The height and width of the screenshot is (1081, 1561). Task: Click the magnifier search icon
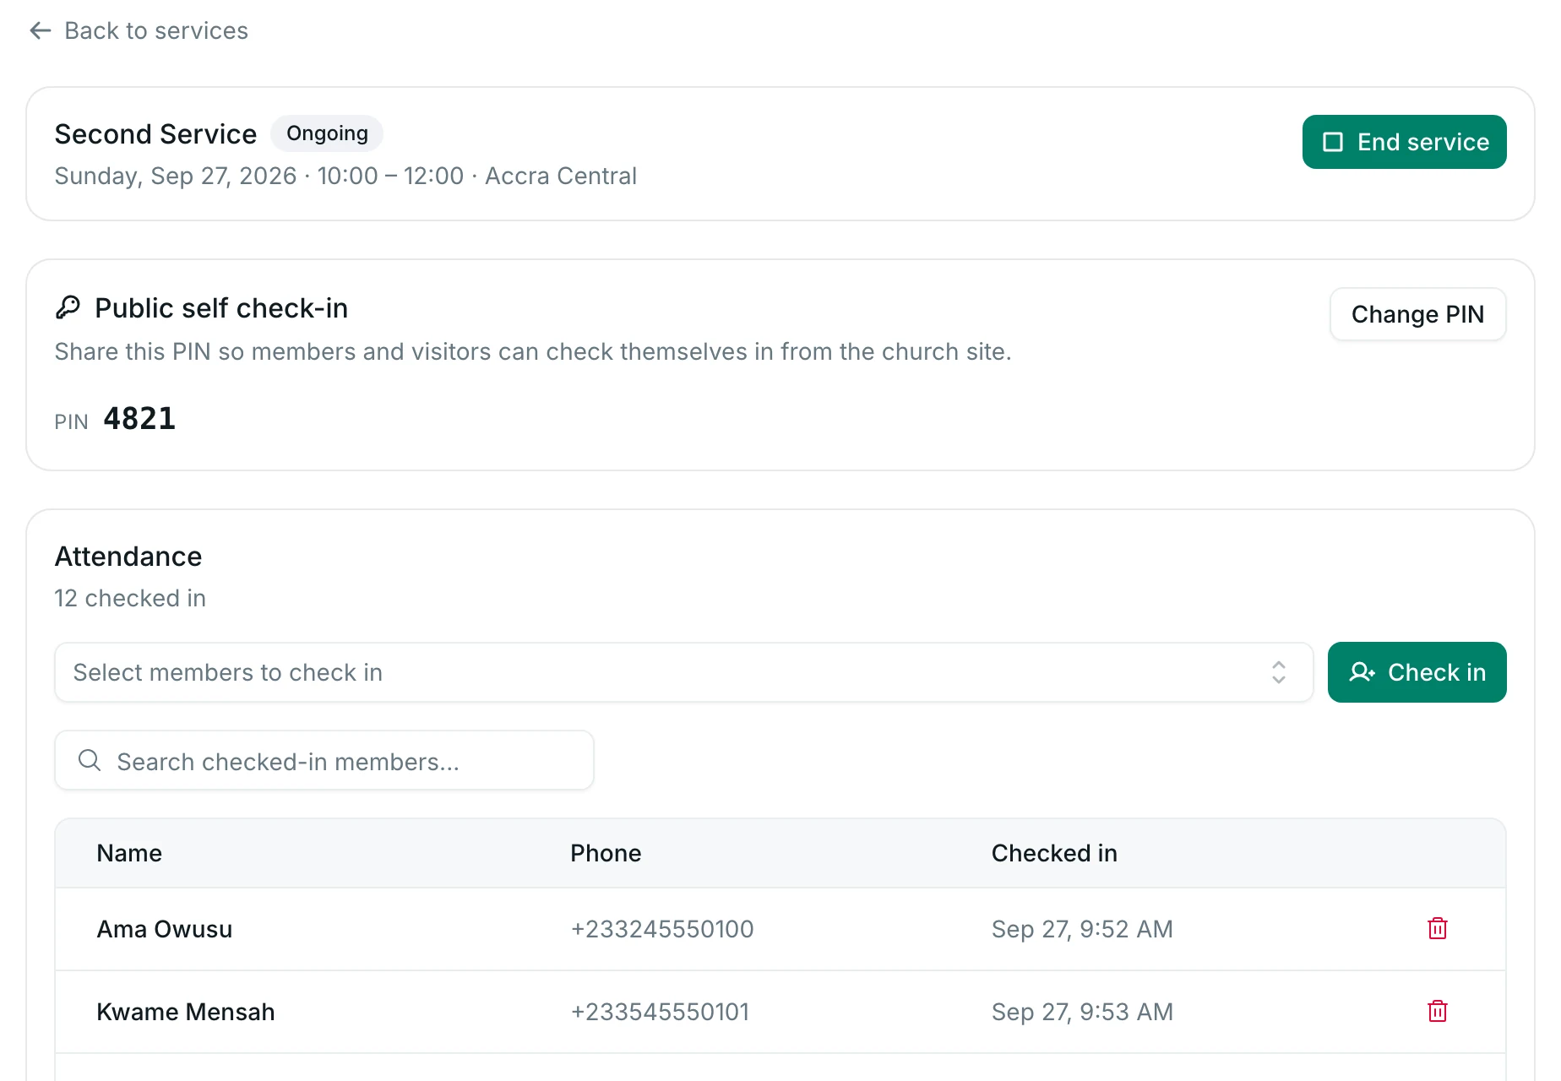tap(90, 761)
